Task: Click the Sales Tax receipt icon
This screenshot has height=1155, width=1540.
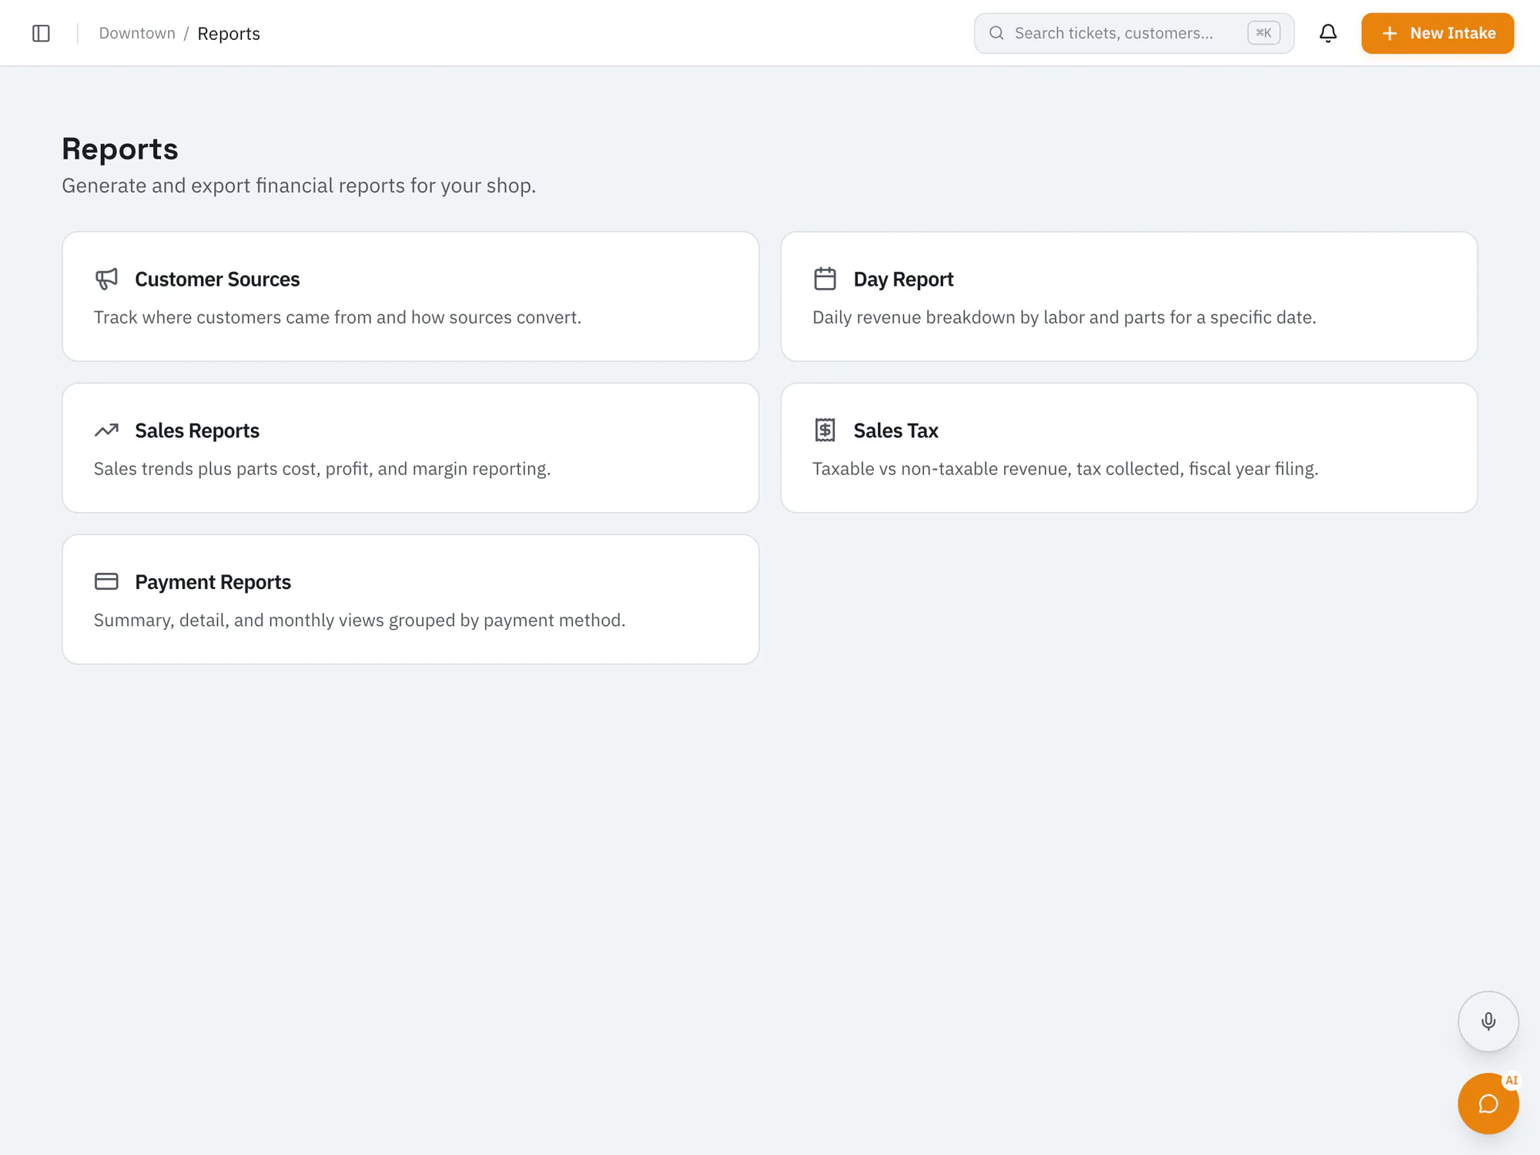Action: coord(825,430)
